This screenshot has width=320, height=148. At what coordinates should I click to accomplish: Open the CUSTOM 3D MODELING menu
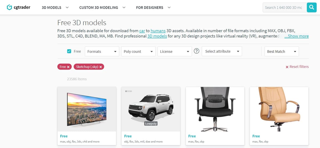click(x=102, y=7)
